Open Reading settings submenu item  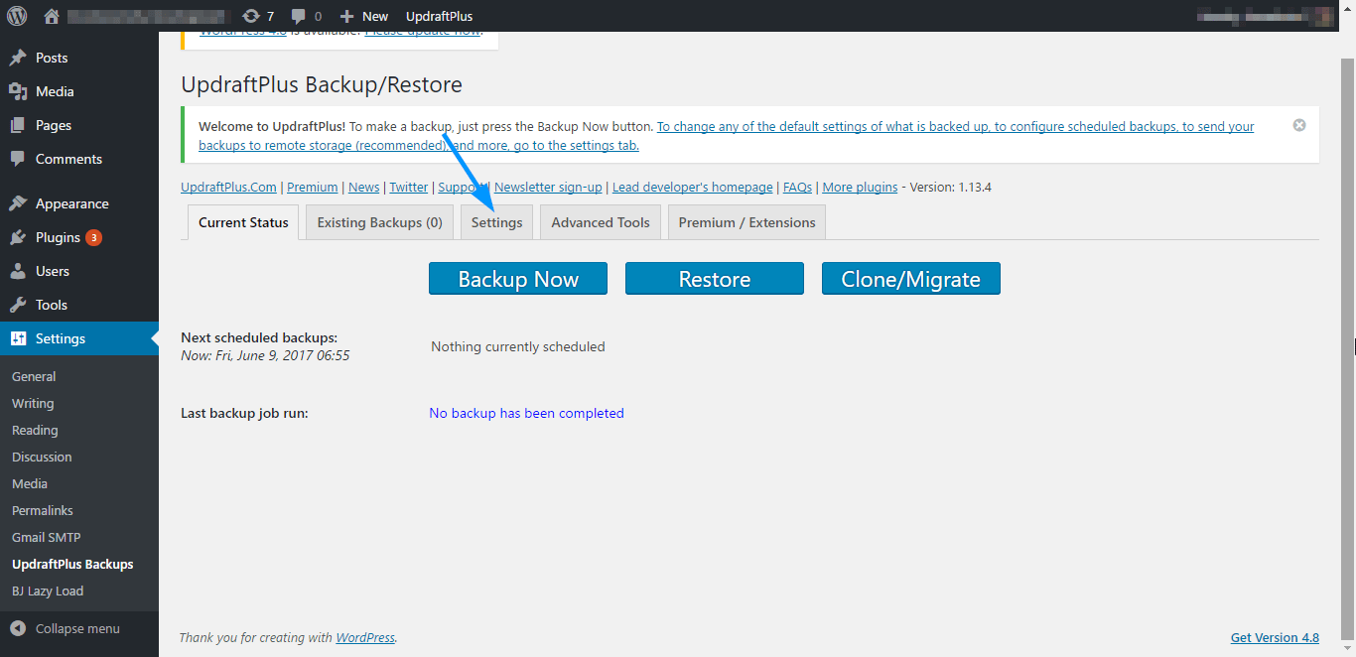[35, 430]
